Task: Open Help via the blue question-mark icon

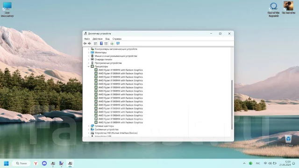Action: pyautogui.click(x=101, y=43)
